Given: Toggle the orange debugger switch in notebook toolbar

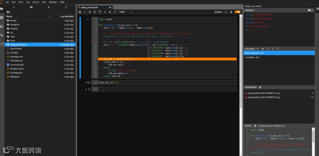Looking at the screenshot, I should 237,12.
